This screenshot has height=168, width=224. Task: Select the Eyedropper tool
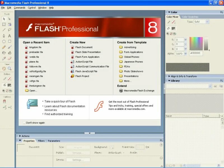point(4,58)
